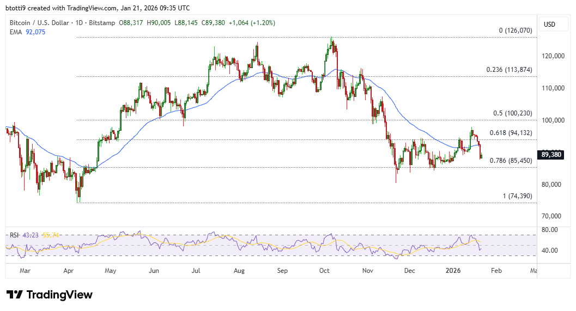Viewport: 576px width, 311px height.
Task: Click the TradingView logo icon at bottom
Action: 15,295
